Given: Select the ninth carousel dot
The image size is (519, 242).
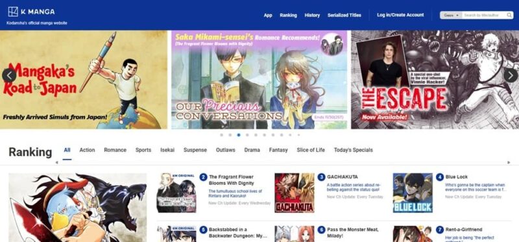Looking at the screenshot, I should (x=290, y=135).
